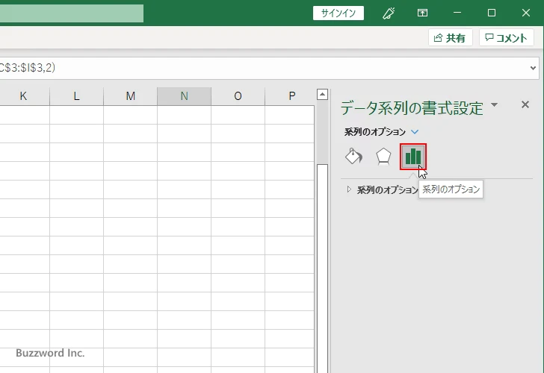Minimize the Excel window
The height and width of the screenshot is (373, 544).
457,13
